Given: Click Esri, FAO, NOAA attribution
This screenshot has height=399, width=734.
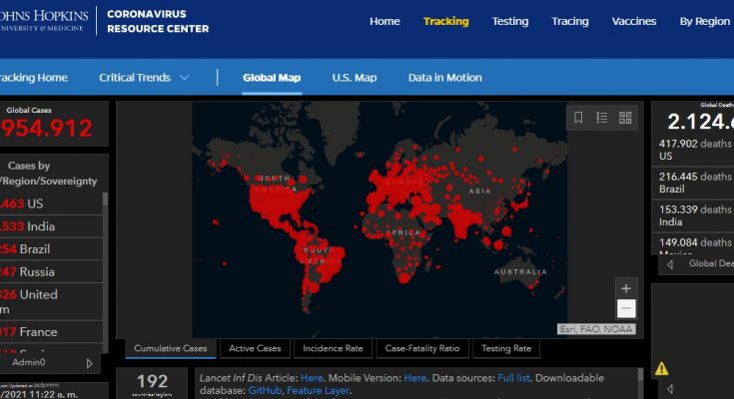Looking at the screenshot, I should (x=596, y=329).
